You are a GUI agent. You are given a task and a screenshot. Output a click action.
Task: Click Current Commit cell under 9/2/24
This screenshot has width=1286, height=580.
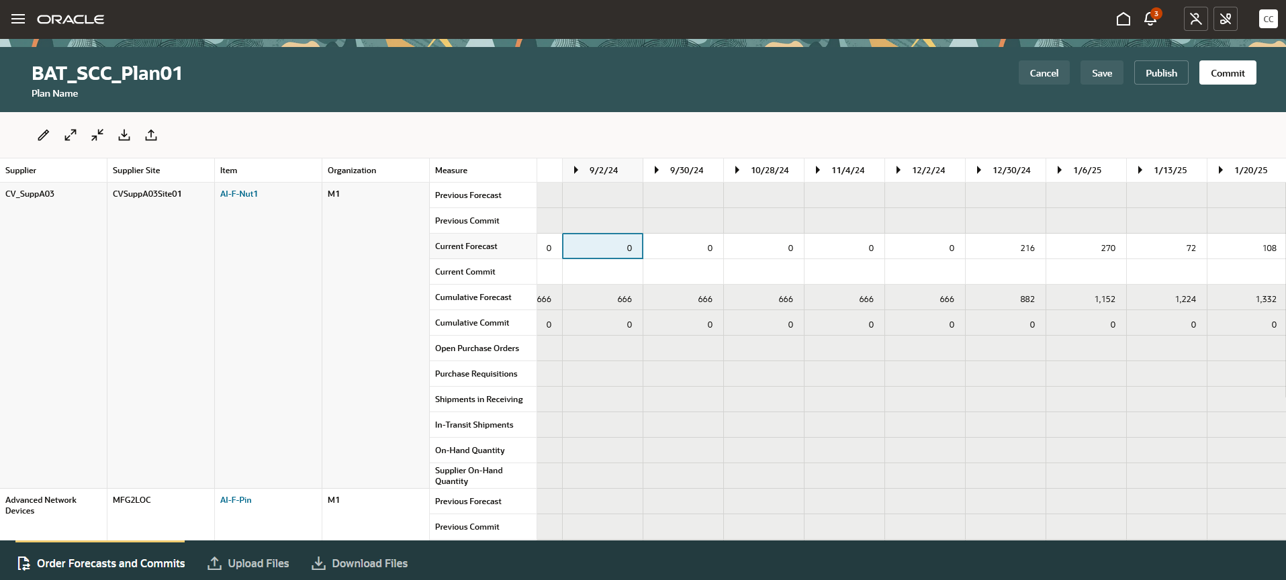coord(602,272)
